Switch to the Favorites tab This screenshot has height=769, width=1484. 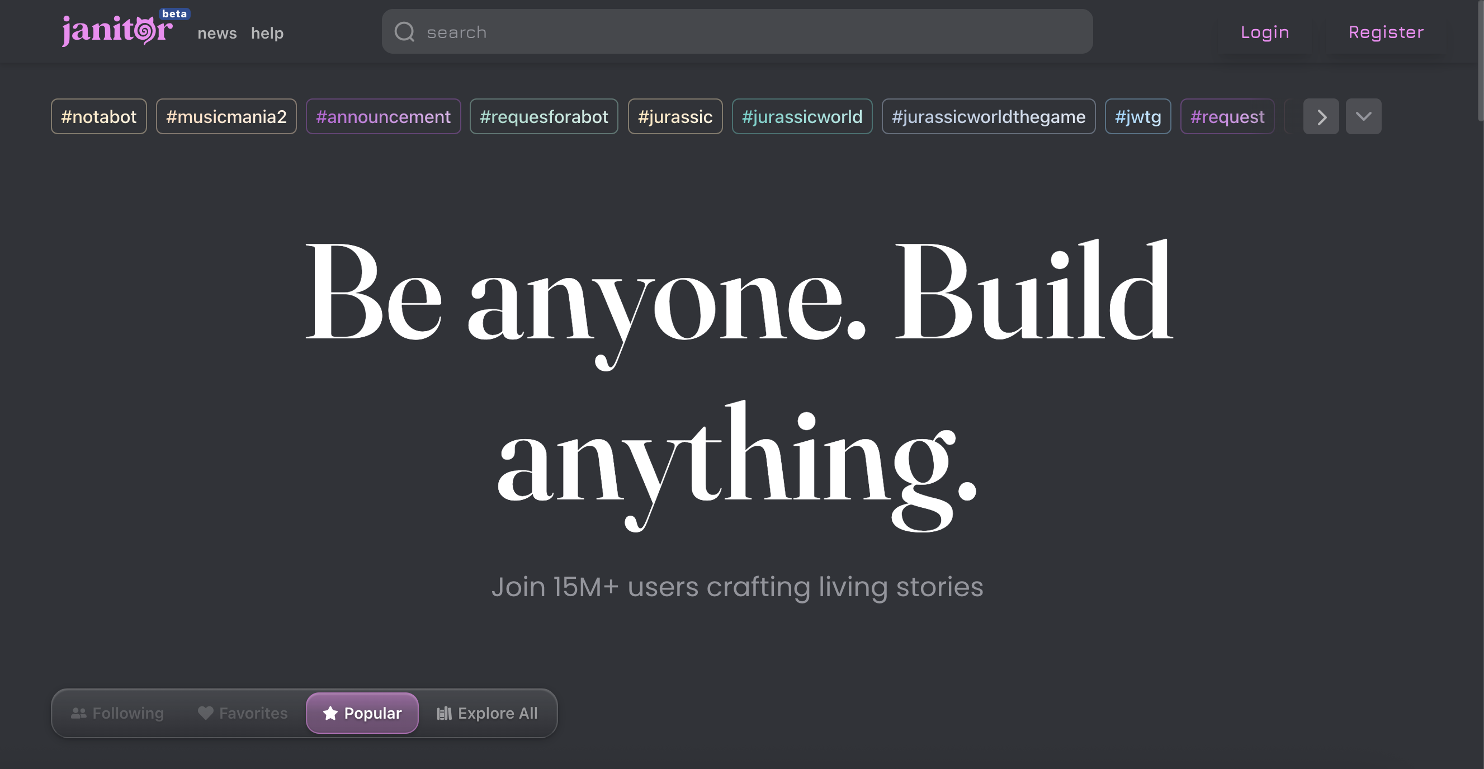[x=243, y=713]
